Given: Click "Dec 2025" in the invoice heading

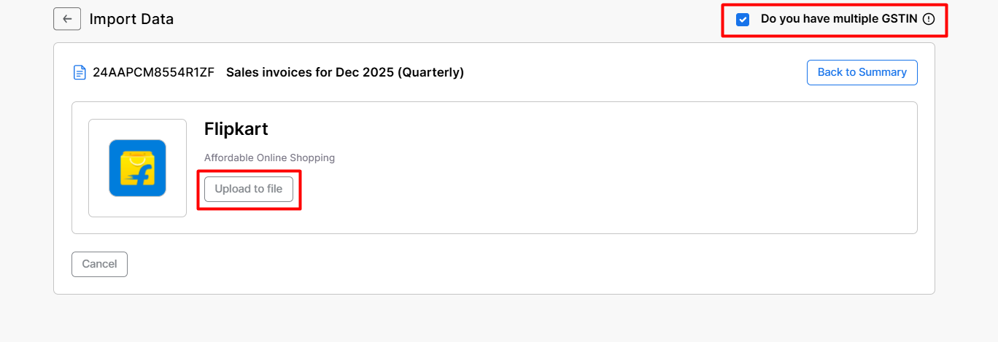Looking at the screenshot, I should [364, 72].
